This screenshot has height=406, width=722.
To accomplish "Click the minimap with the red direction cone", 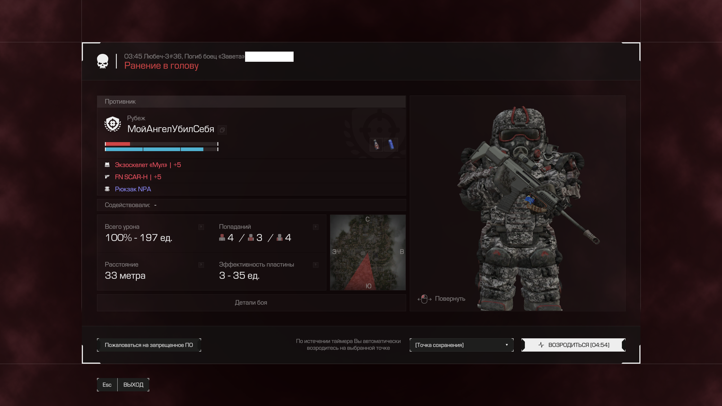I will pos(368,252).
